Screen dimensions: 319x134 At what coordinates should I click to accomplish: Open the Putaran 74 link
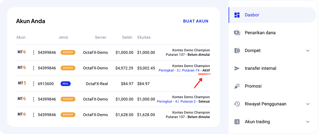pyautogui.click(x=191, y=70)
